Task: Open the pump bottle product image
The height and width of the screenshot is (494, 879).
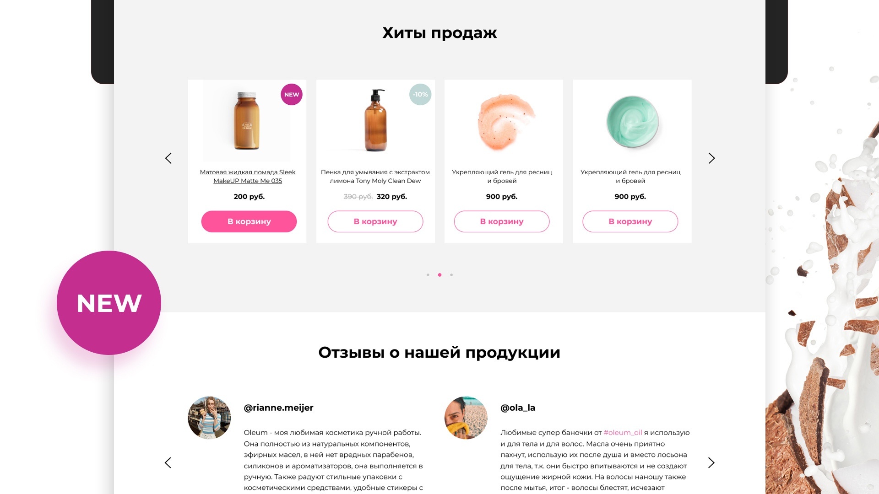Action: (x=375, y=121)
